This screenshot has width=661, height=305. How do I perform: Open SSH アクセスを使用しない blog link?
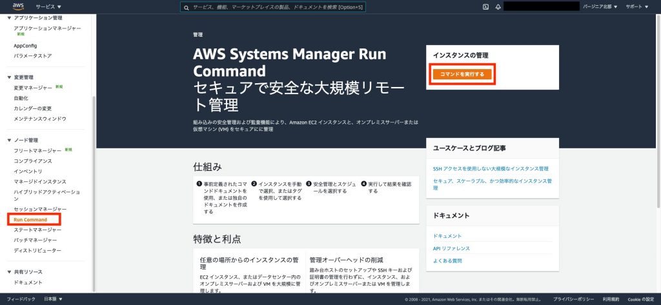(x=491, y=168)
